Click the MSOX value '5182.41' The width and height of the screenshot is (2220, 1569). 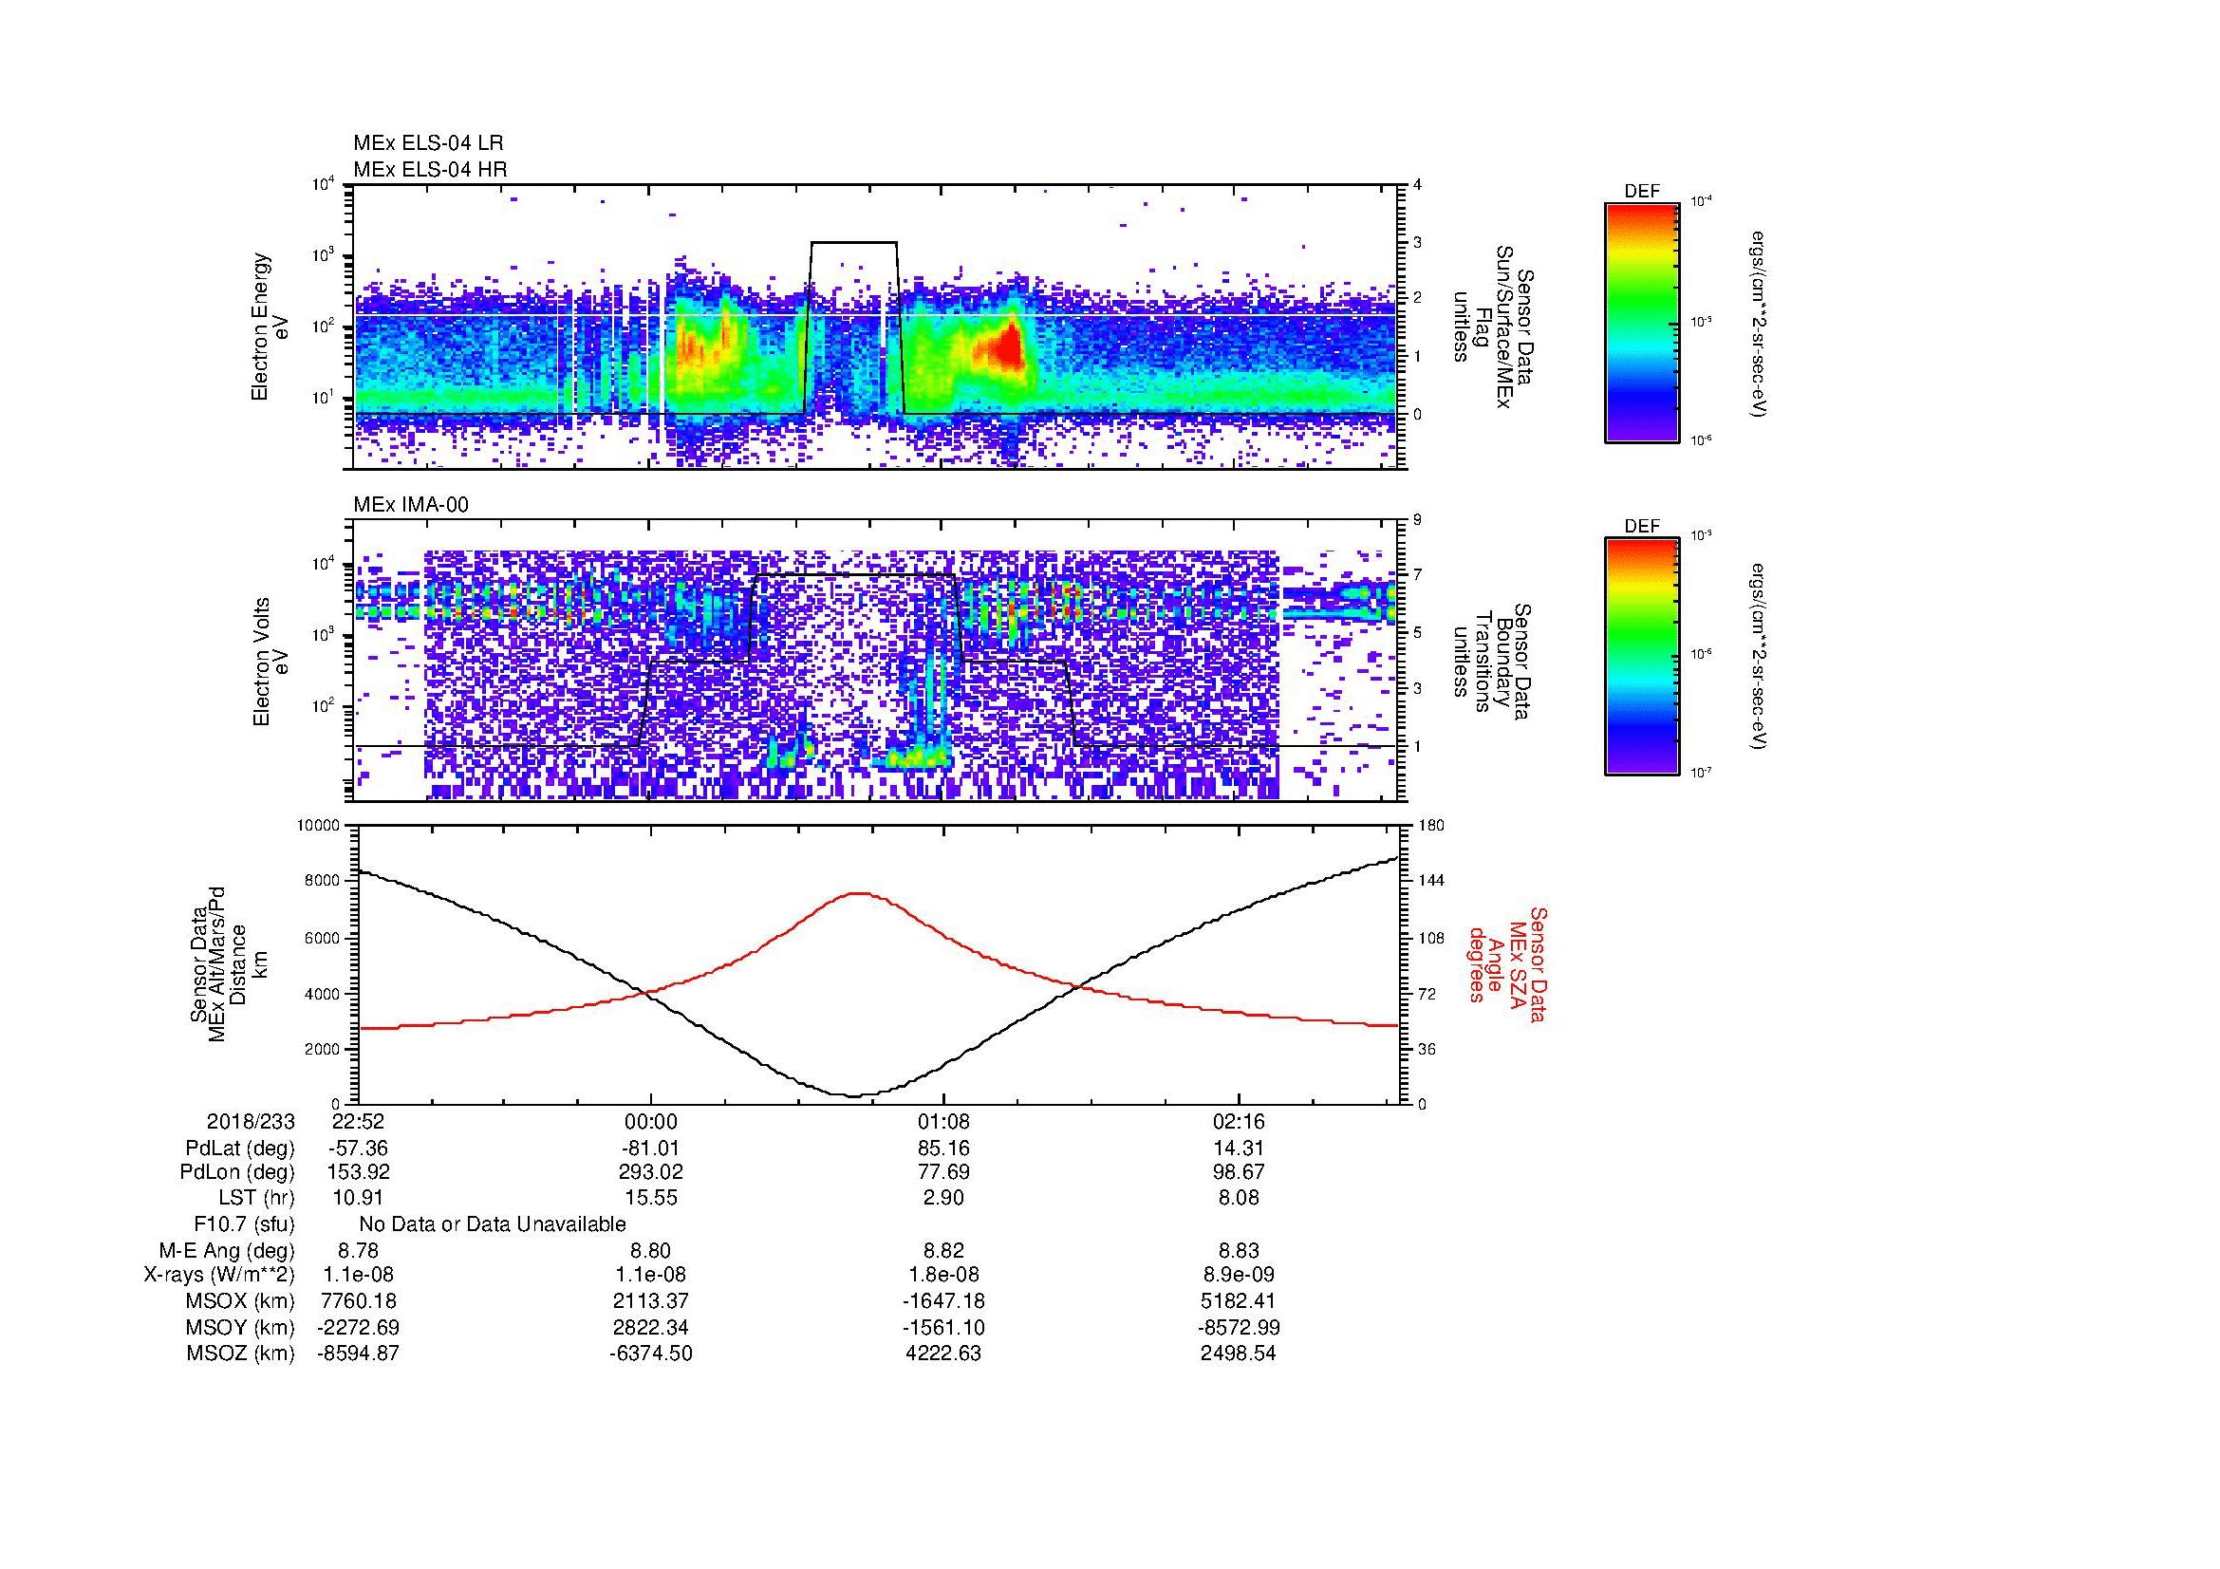(1239, 1301)
